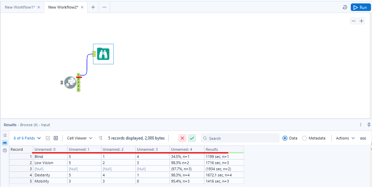Show browse data view icon
The image size is (372, 187).
pos(5,143)
